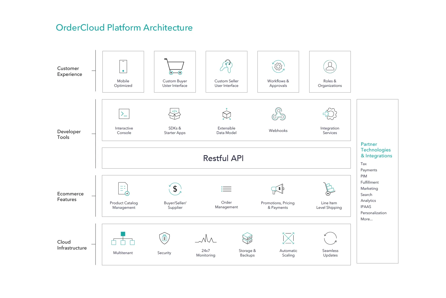Image resolution: width=446 pixels, height=298 pixels.
Task: Click Fulfillment in the partner list
Action: [x=370, y=182]
